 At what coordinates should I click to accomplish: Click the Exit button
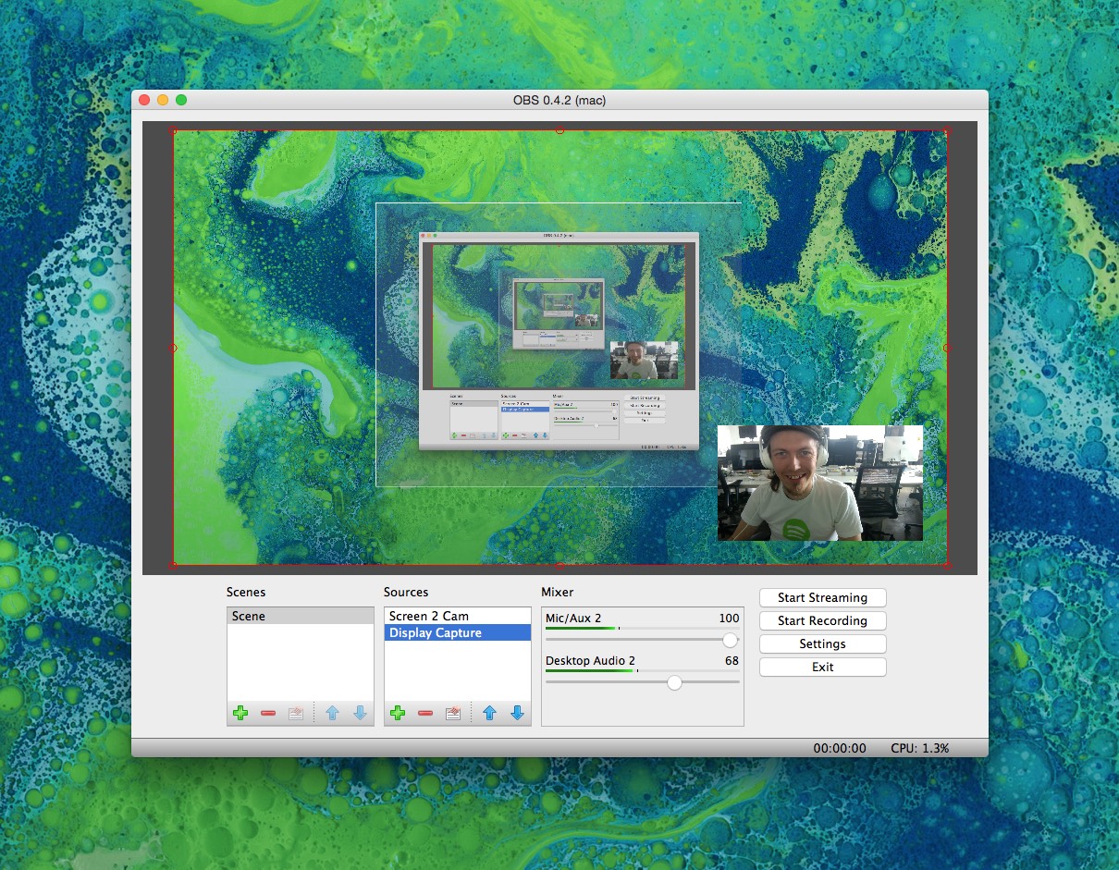tap(822, 667)
